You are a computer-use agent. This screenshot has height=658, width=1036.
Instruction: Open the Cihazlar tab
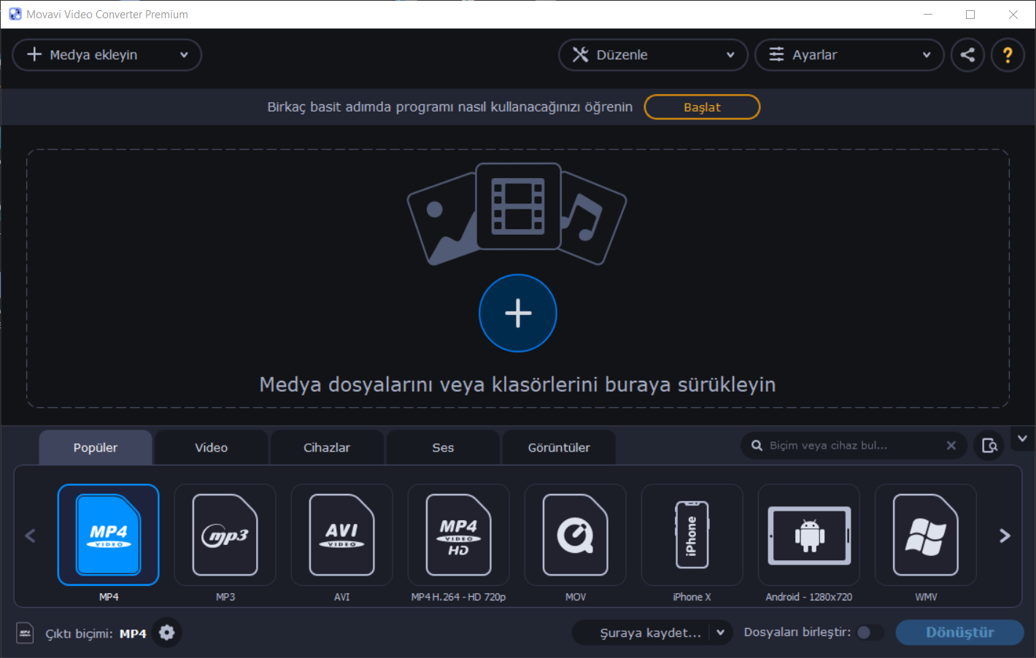(327, 447)
